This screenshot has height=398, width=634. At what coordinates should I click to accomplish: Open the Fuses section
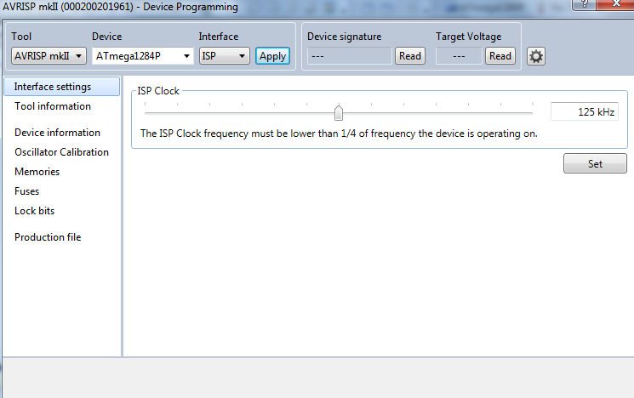(x=26, y=191)
